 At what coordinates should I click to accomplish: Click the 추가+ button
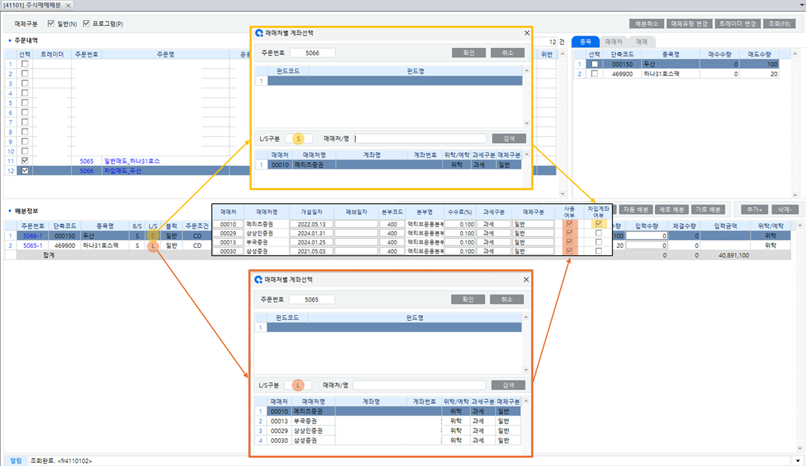click(754, 210)
